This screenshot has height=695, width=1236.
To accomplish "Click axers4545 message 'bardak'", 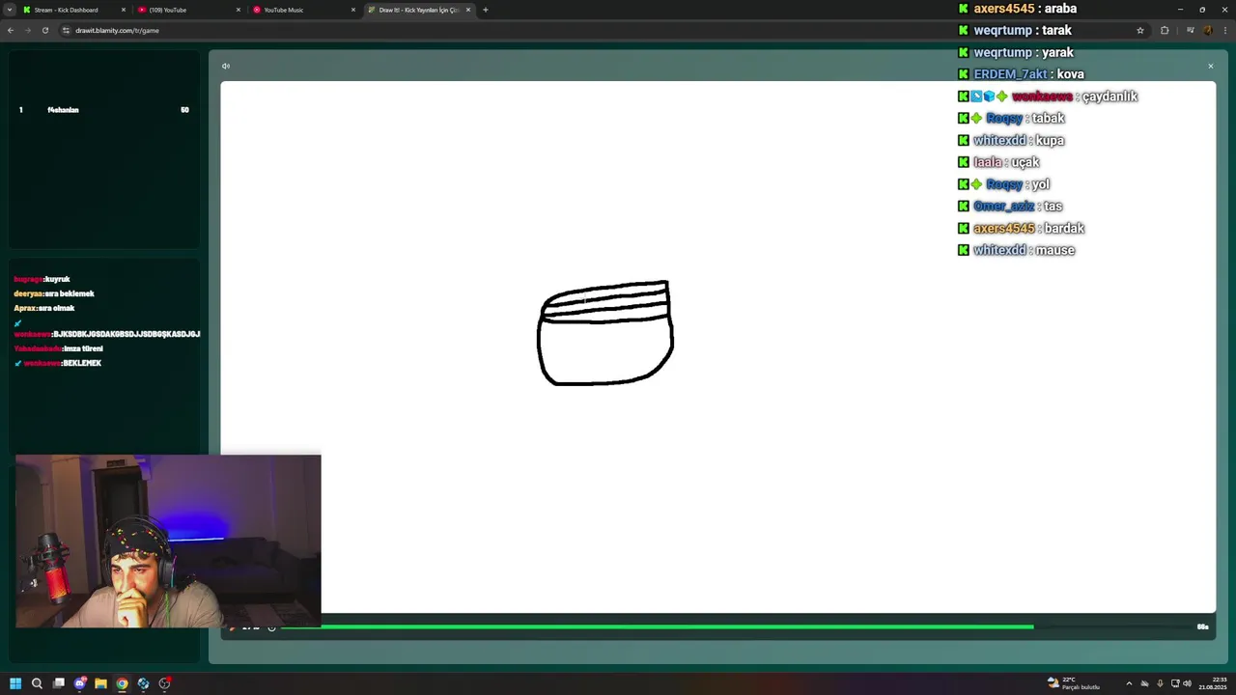I will [x=1064, y=229].
